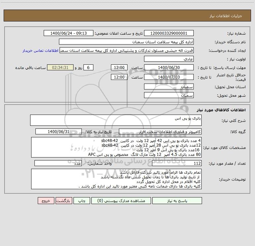
Task: Click the label شماره نیاز
Action: coord(236,34)
